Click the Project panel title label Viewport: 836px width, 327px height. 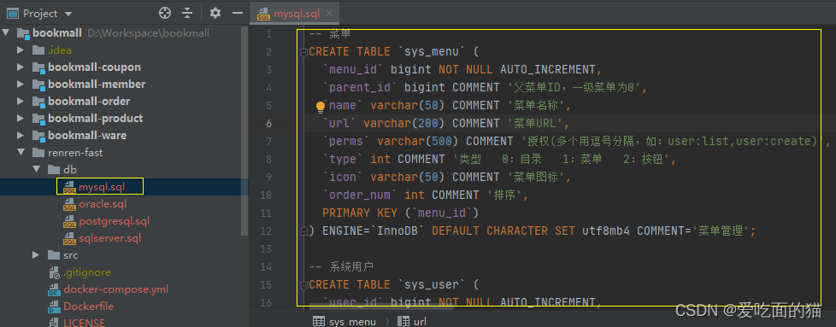point(40,14)
